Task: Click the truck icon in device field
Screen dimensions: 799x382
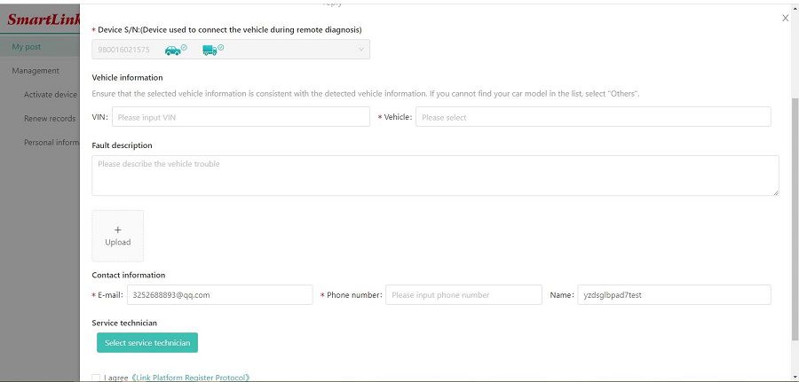Action: point(211,50)
